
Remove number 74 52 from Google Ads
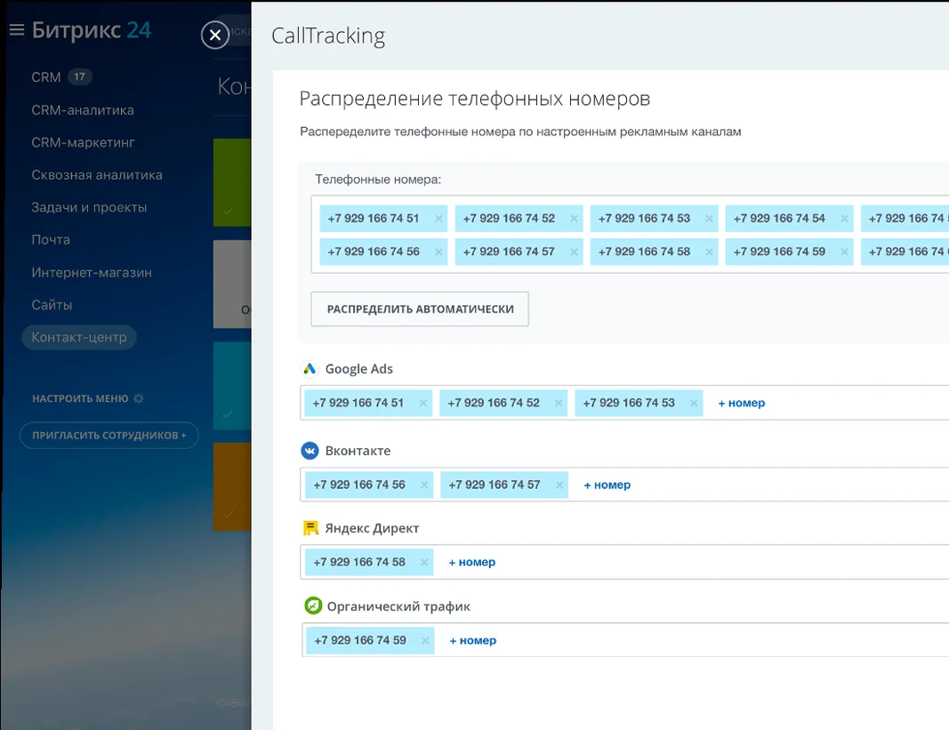(559, 403)
